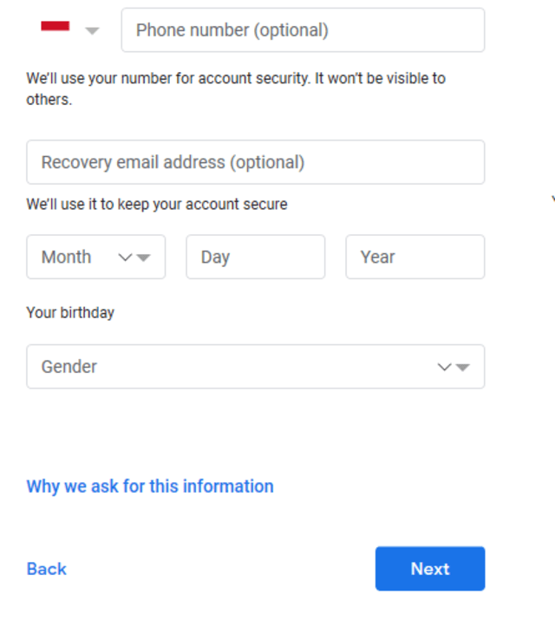
Task: Click the Recovery email address field
Action: pos(255,162)
